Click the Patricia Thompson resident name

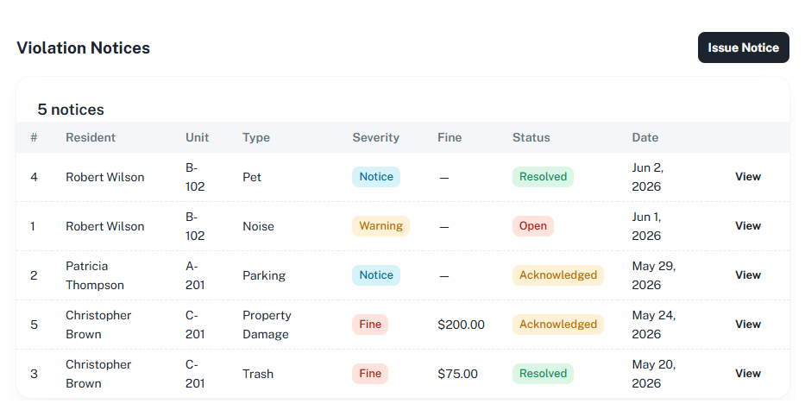click(94, 275)
